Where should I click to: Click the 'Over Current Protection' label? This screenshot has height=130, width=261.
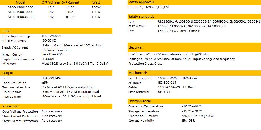[x=20, y=121]
